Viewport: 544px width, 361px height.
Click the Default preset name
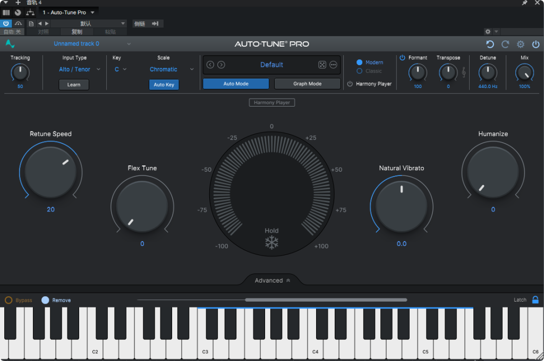[x=271, y=65]
